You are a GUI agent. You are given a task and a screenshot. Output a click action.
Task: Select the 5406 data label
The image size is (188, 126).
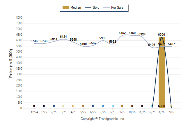point(152,45)
